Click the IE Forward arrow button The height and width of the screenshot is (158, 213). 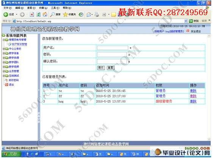(x=22, y=14)
